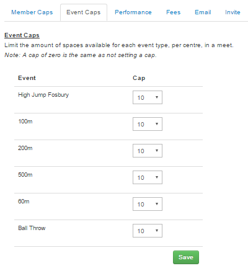Viewport: 248px width, 271px height.
Task: Click the green Save button
Action: point(186,257)
